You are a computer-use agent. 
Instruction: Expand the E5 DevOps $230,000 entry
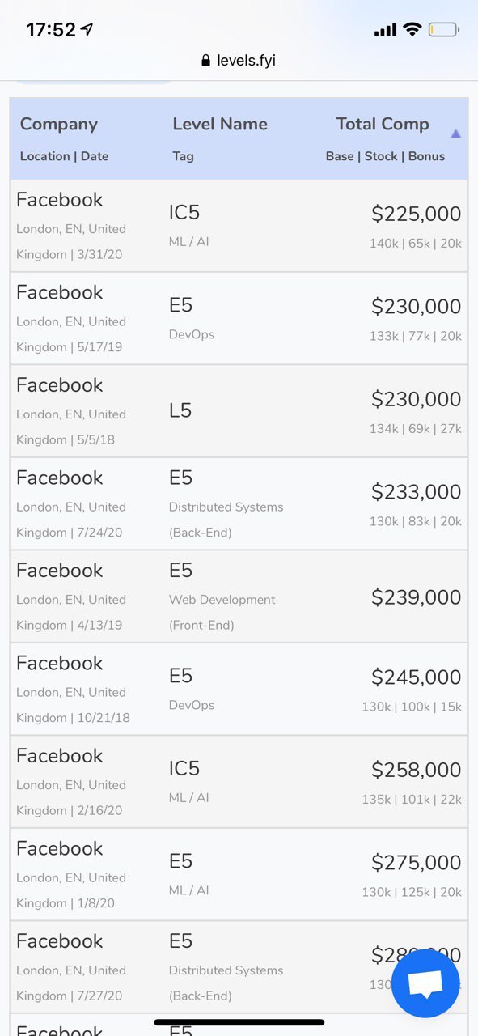239,319
